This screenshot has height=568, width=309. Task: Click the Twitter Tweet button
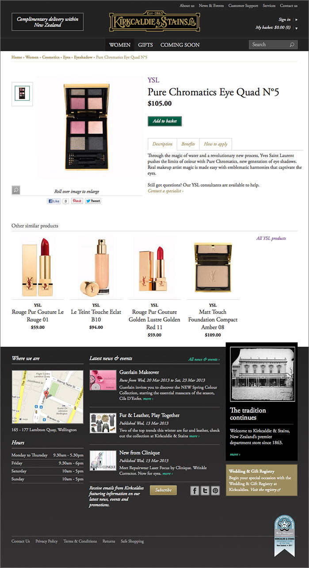(x=93, y=201)
